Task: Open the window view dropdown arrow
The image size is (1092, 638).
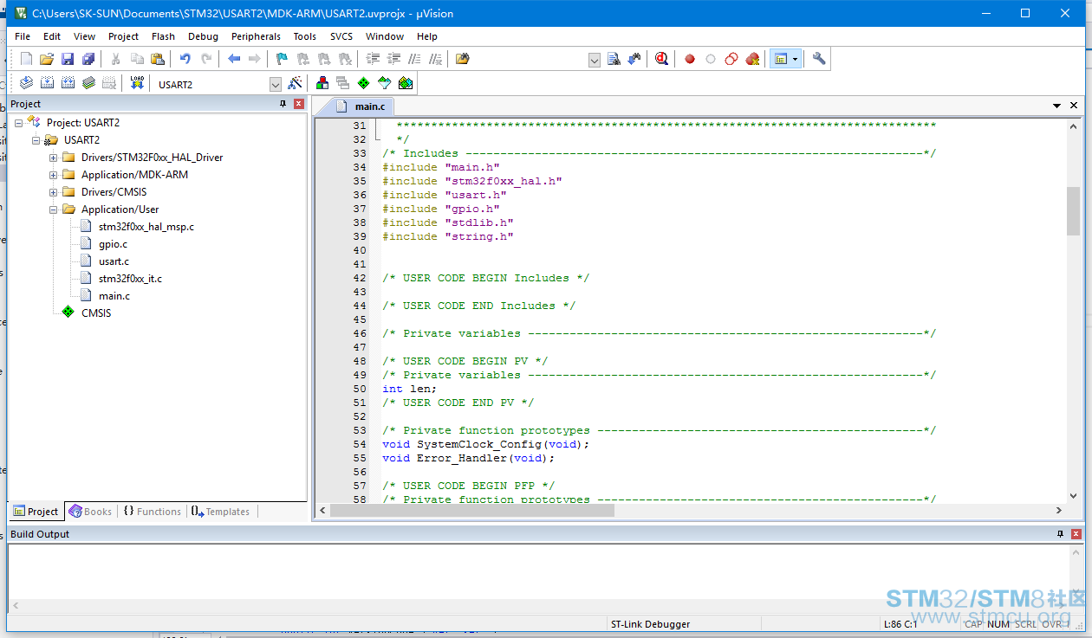Action: tap(796, 59)
